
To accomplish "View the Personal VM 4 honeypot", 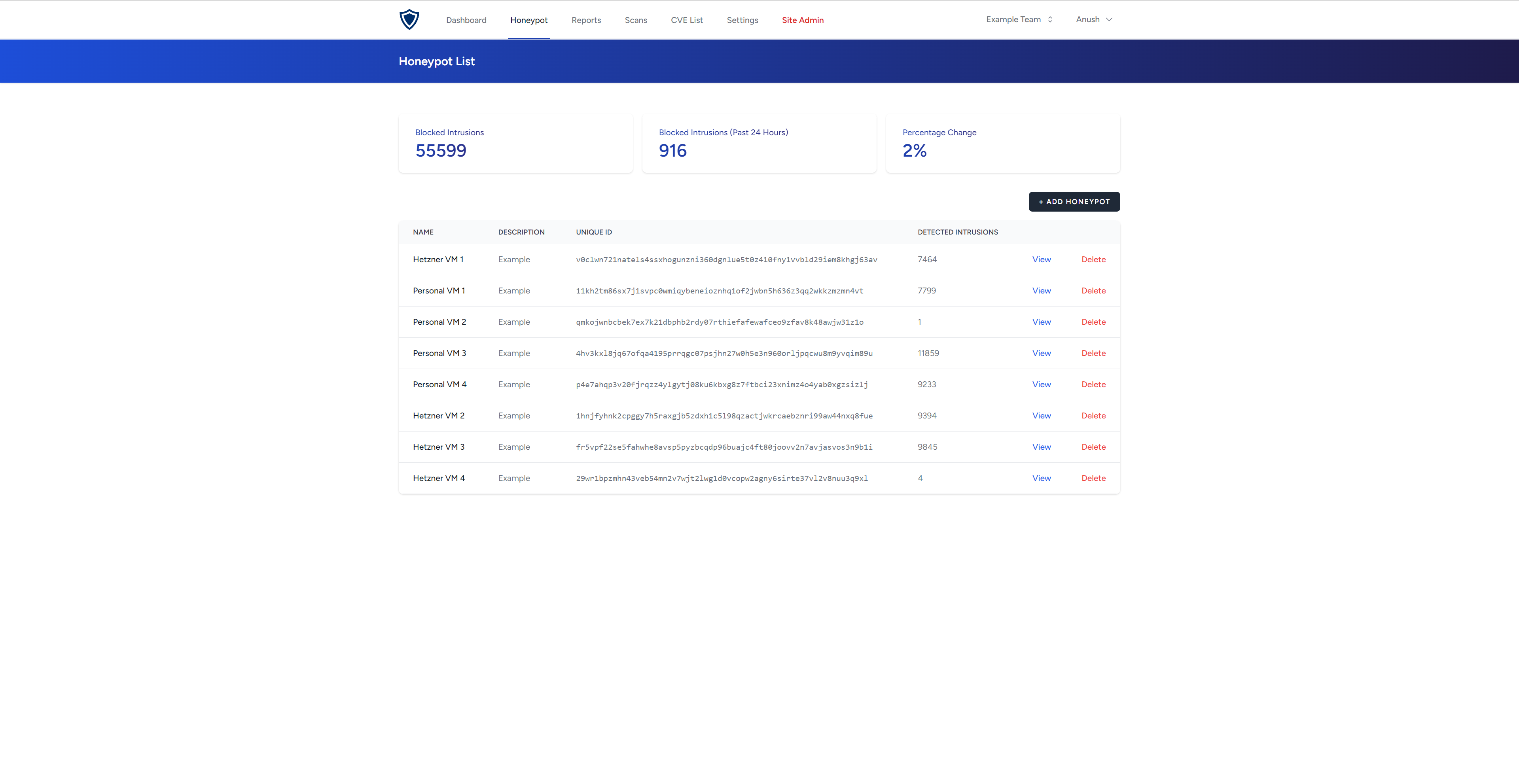I will 1042,384.
